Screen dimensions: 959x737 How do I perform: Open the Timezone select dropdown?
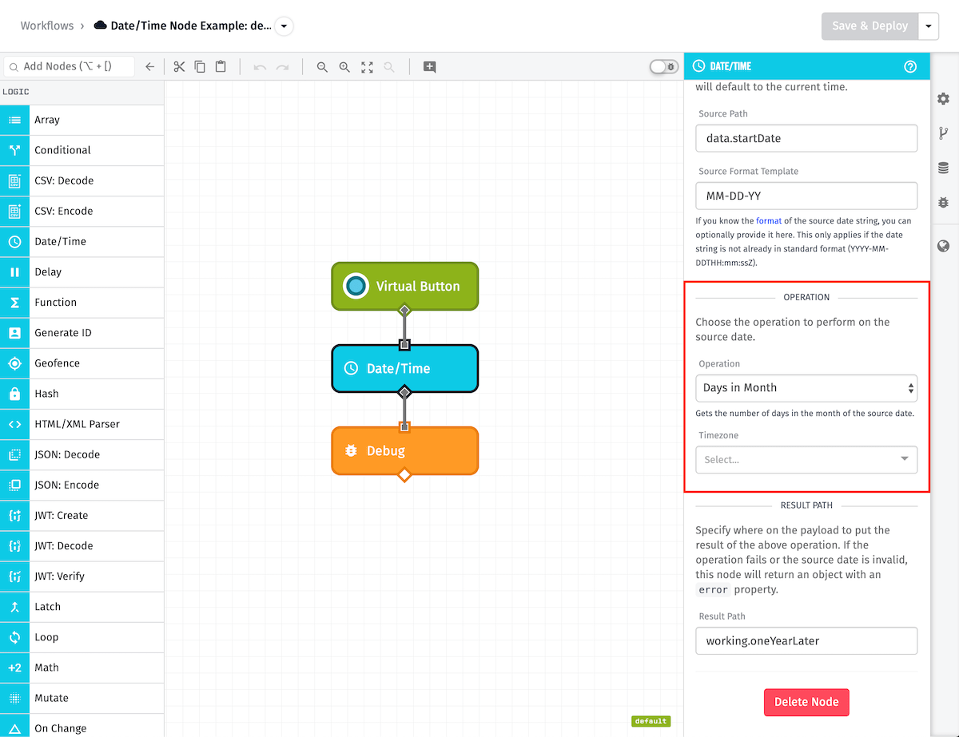(x=806, y=459)
